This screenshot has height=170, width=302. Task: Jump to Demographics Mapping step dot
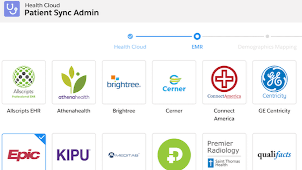[267, 36]
